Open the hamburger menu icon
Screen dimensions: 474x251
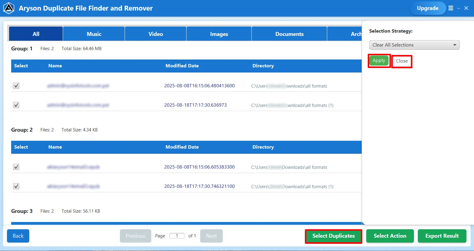[x=451, y=8]
